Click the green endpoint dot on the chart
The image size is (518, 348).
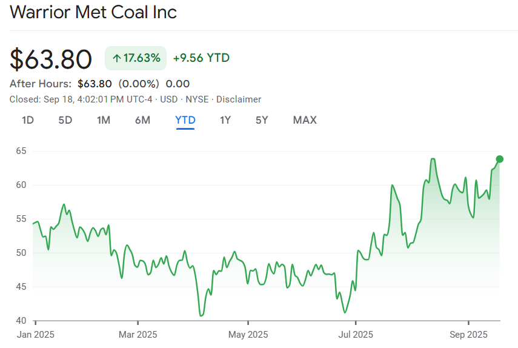click(x=500, y=159)
